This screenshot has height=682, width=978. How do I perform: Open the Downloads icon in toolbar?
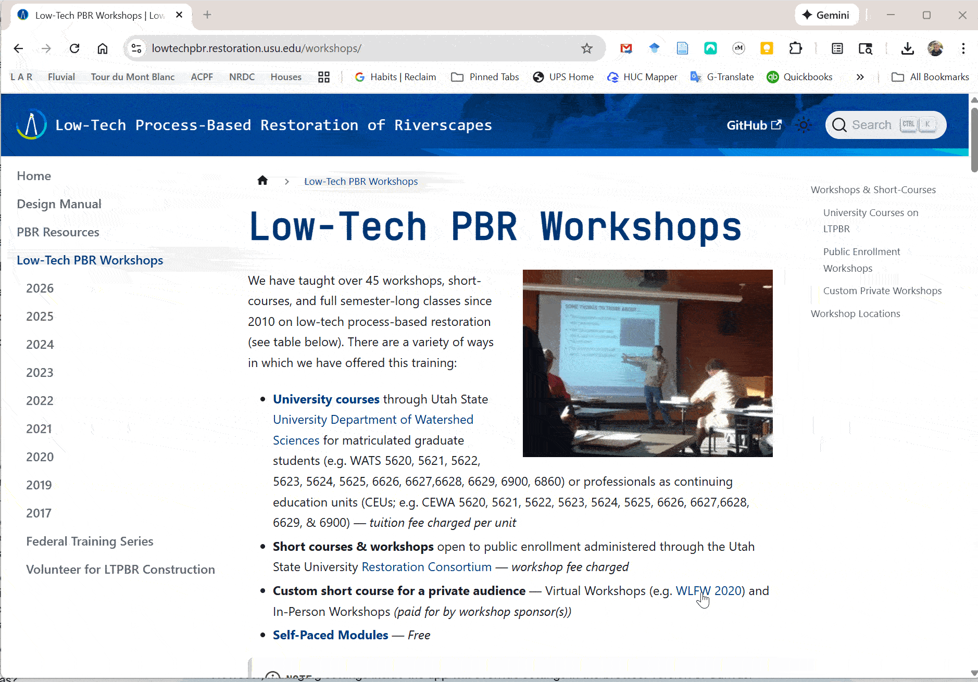(x=907, y=48)
